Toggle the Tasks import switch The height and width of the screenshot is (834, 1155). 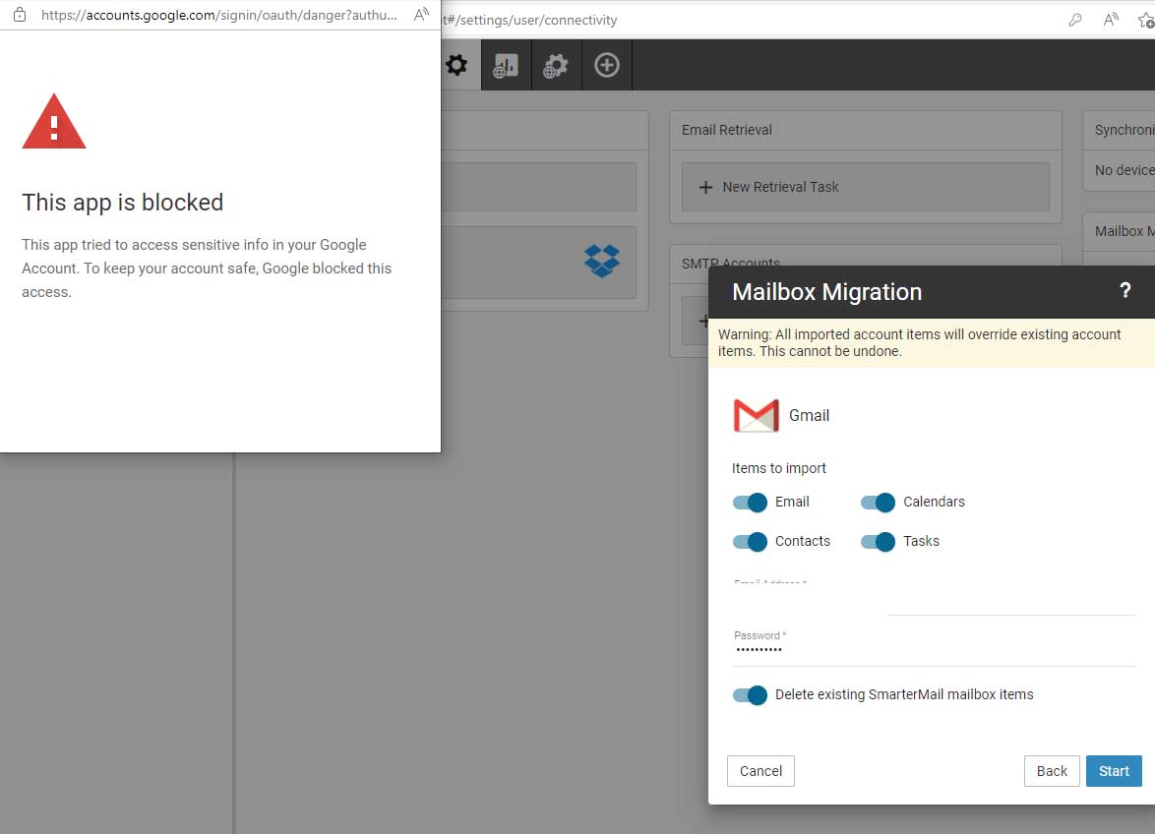879,542
